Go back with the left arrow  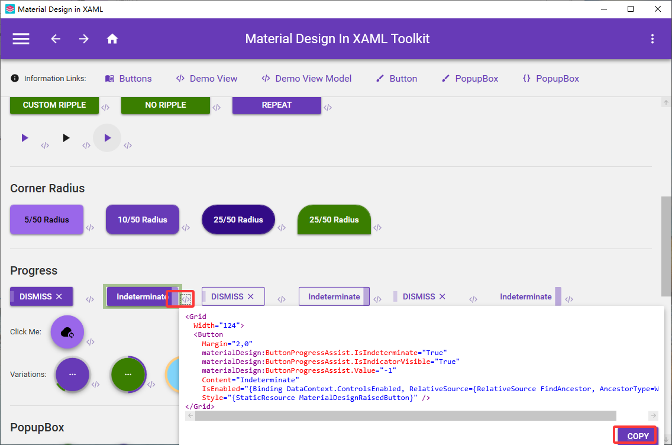point(56,39)
